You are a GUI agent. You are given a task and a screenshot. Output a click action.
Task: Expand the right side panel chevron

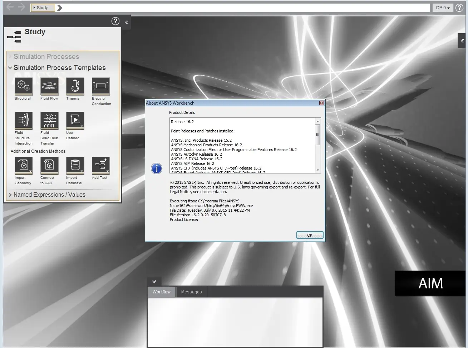(x=462, y=41)
